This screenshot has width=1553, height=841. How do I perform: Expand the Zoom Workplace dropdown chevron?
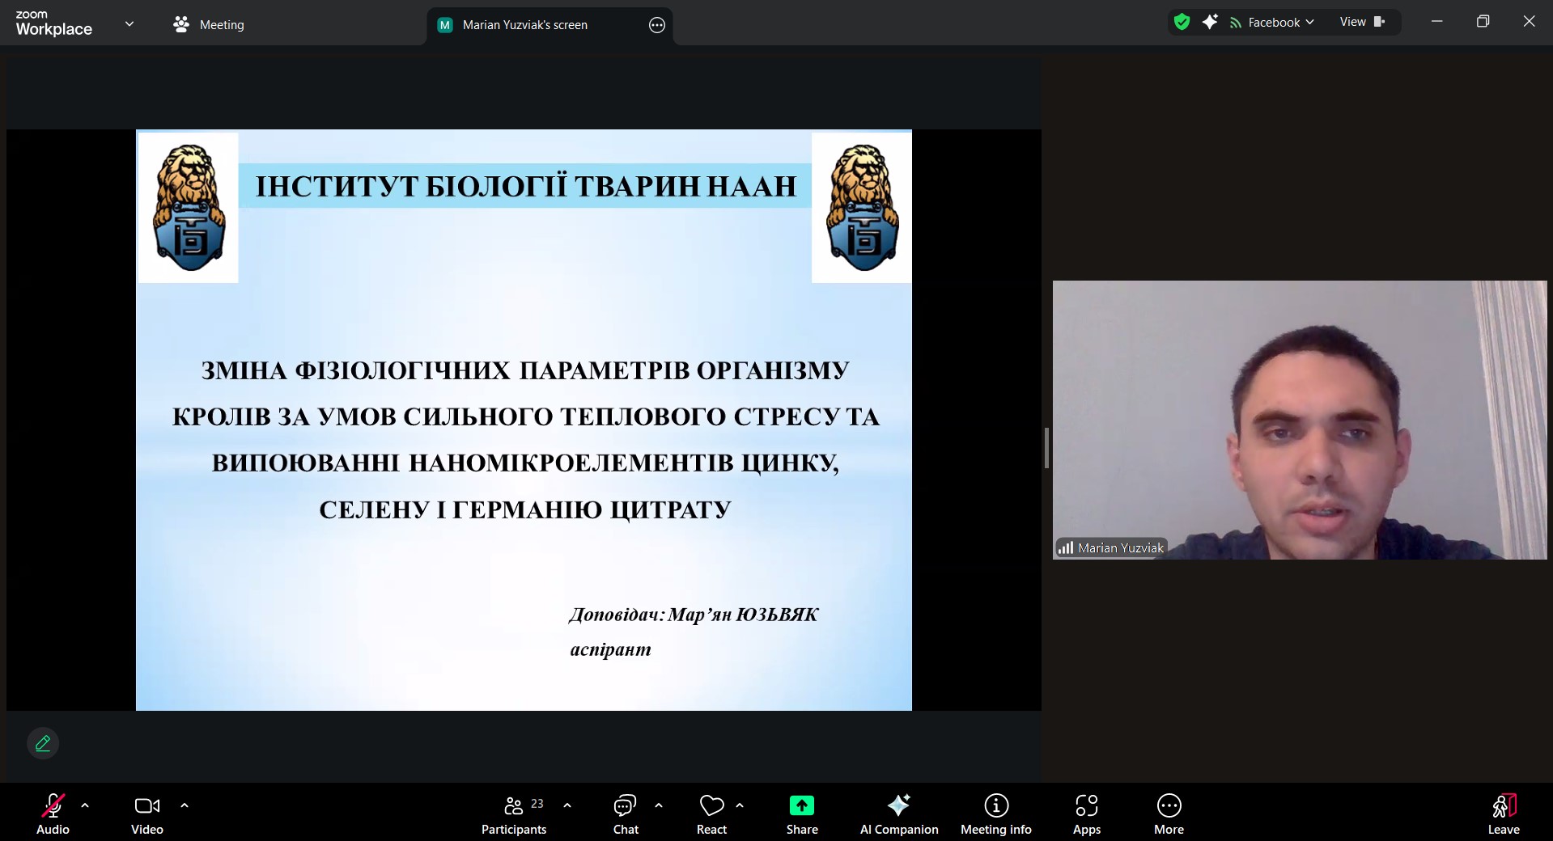tap(129, 24)
